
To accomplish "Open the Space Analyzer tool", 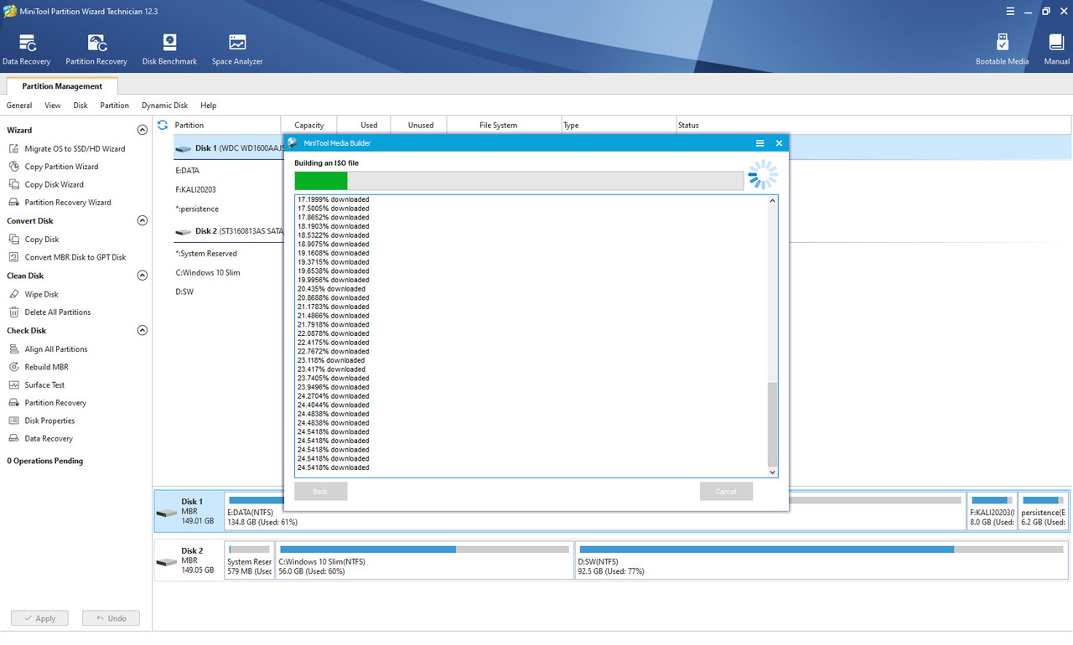I will [x=237, y=49].
